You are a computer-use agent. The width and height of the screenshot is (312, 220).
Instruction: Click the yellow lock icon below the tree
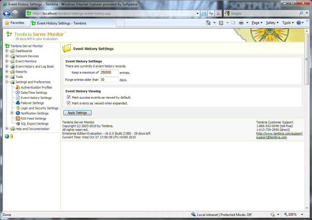tap(12, 136)
